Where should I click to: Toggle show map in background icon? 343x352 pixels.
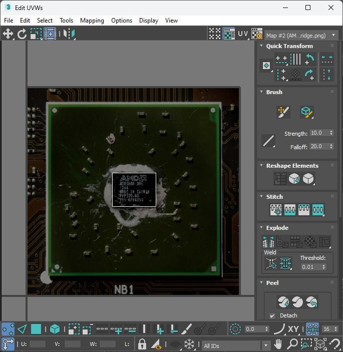229,34
